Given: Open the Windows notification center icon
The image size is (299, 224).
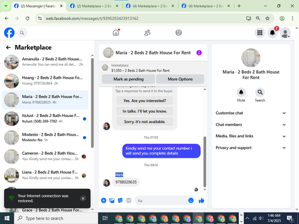Looking at the screenshot, I should (x=290, y=219).
